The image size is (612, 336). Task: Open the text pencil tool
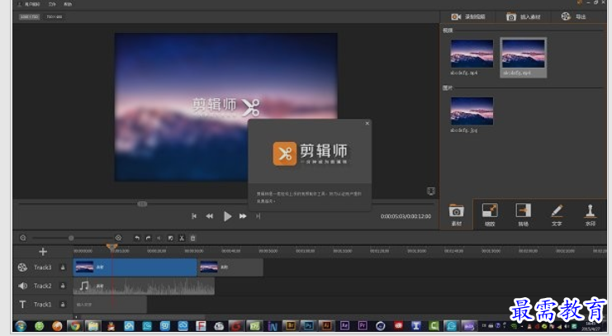[557, 215]
